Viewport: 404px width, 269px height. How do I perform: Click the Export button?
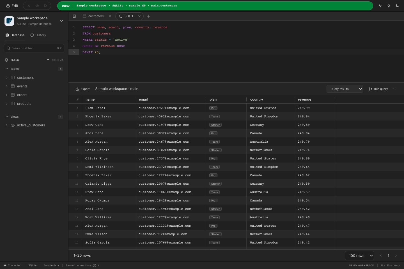[82, 89]
